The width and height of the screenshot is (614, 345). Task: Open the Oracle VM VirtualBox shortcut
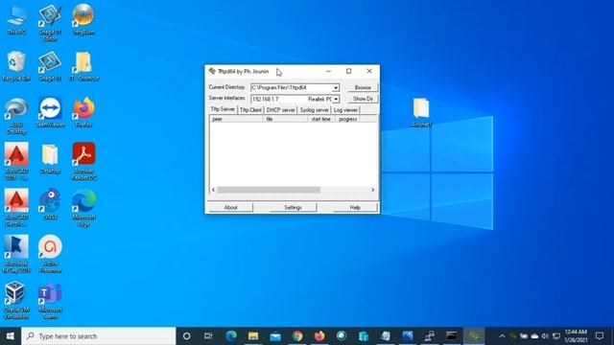[x=16, y=300]
